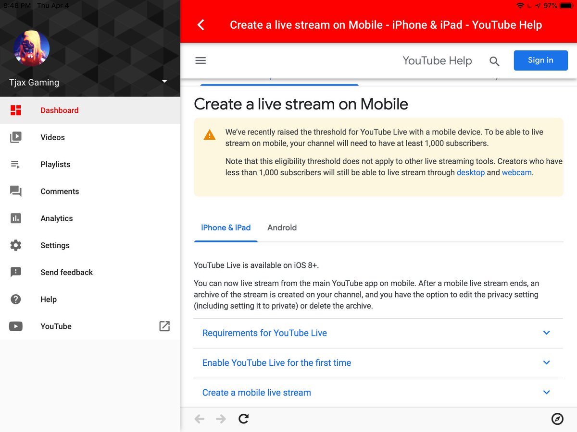The width and height of the screenshot is (577, 432).
Task: Select Send feedback in the sidebar
Action: [x=90, y=272]
